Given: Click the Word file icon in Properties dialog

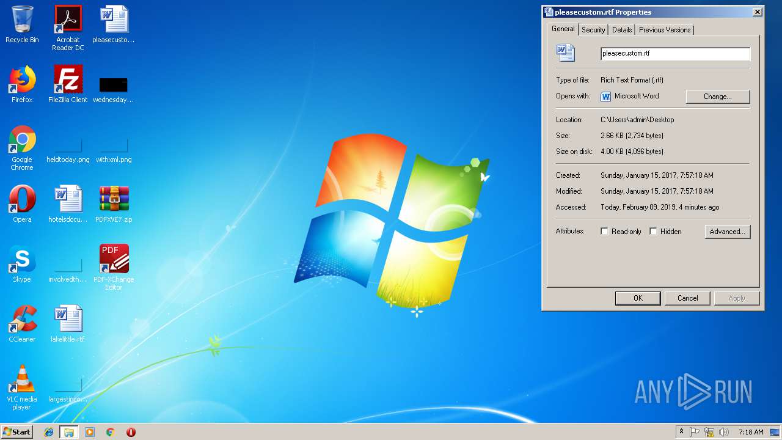Looking at the screenshot, I should click(566, 53).
